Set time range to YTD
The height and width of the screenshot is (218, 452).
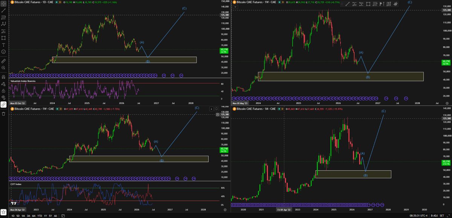40,216
